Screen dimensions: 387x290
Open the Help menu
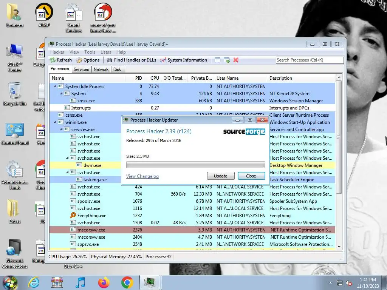pos(121,52)
